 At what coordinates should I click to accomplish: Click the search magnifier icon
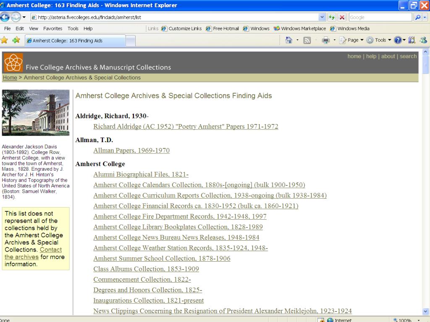[418, 17]
